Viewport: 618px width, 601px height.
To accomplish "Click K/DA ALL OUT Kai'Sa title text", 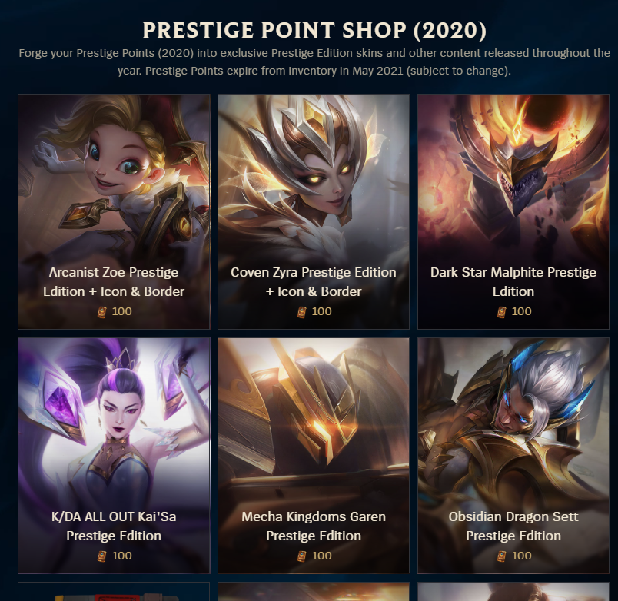I will coord(114,526).
